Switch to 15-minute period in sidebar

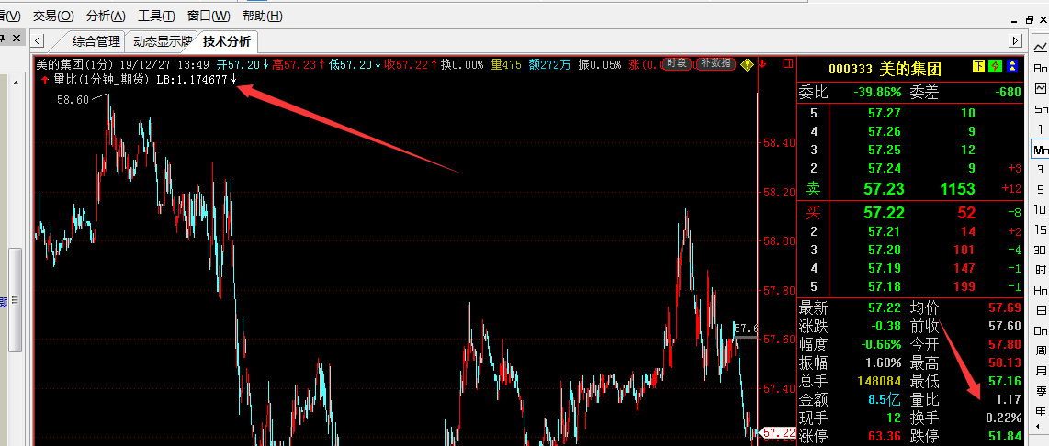click(1041, 230)
